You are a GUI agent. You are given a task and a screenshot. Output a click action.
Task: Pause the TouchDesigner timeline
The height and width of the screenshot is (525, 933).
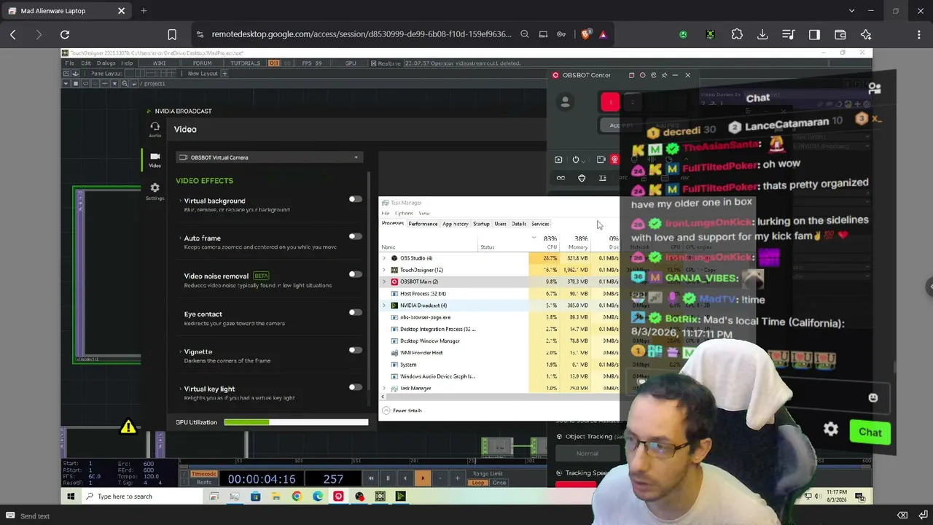(388, 478)
